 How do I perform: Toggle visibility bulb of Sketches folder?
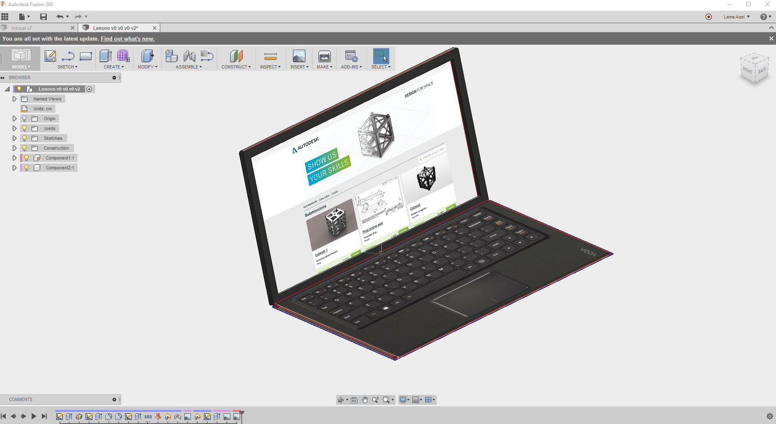tap(25, 138)
